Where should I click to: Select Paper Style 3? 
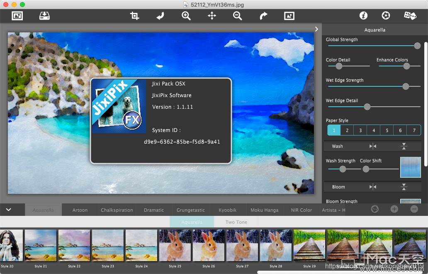[360, 130]
